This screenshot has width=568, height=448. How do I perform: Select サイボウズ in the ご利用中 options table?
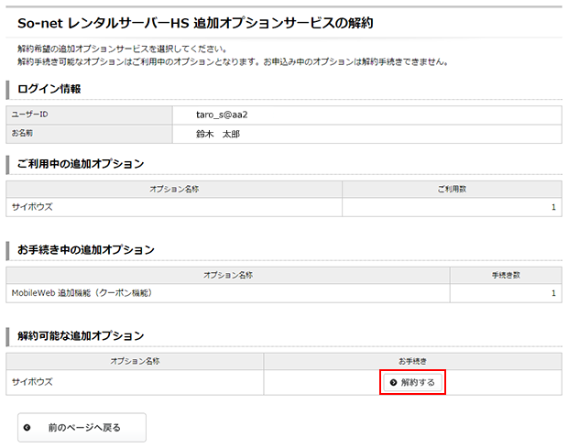click(x=32, y=207)
